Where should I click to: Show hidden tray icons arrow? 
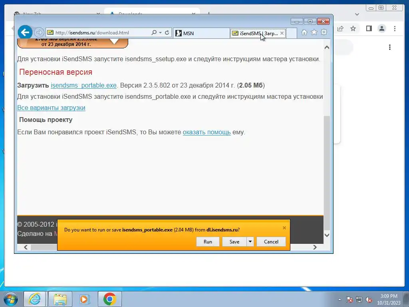pos(340,299)
